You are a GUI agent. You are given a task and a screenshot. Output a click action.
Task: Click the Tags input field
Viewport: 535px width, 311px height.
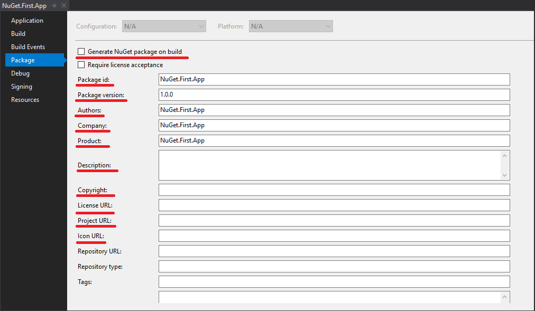(x=334, y=282)
